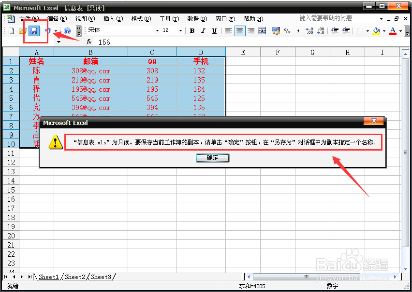Open the 工具 menu
Screen dimensions: 412x292
[169, 19]
